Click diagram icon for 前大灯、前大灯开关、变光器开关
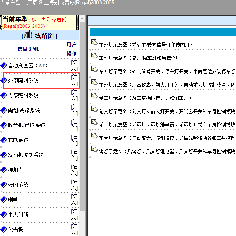236x236 pixels. coord(94,109)
